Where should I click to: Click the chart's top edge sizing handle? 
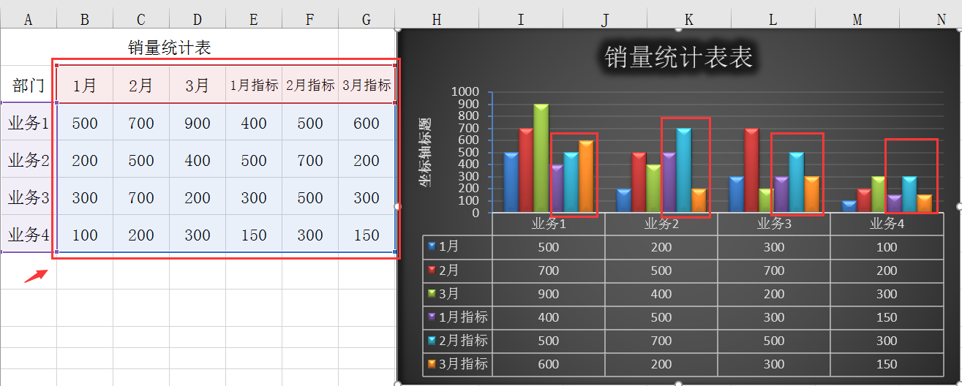(x=678, y=29)
